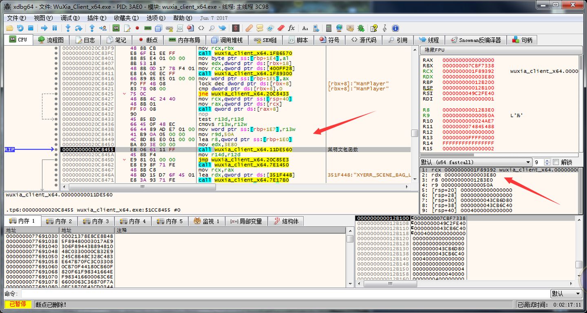This screenshot has height=313, width=587.
Task: Open the calculator toolbar icon
Action: point(329,28)
